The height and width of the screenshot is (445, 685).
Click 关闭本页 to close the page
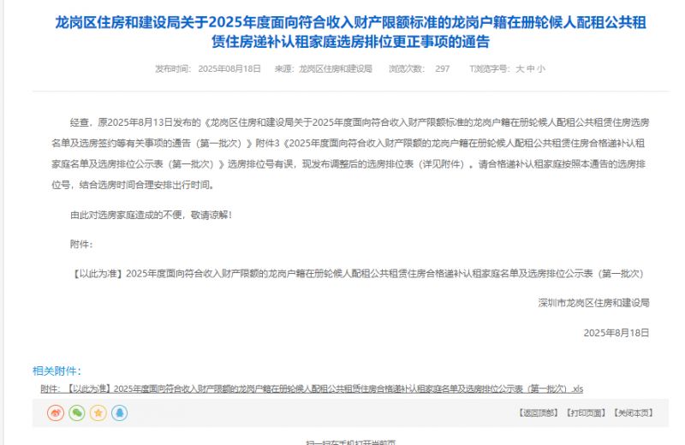(x=633, y=413)
